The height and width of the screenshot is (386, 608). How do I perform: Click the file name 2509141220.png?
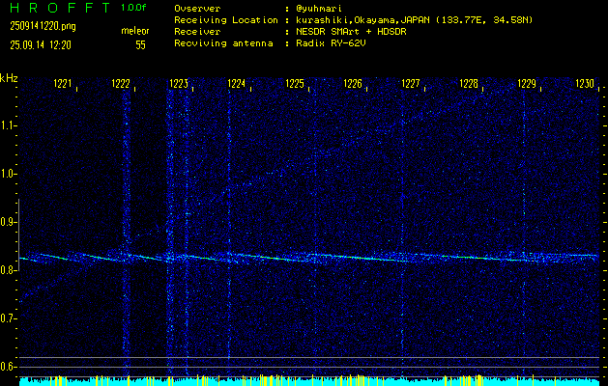tap(43, 27)
